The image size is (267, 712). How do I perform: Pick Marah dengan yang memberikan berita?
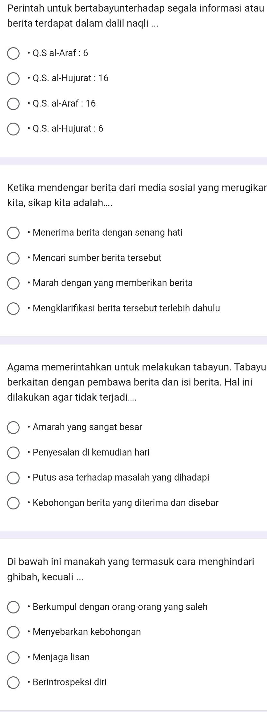[13, 284]
